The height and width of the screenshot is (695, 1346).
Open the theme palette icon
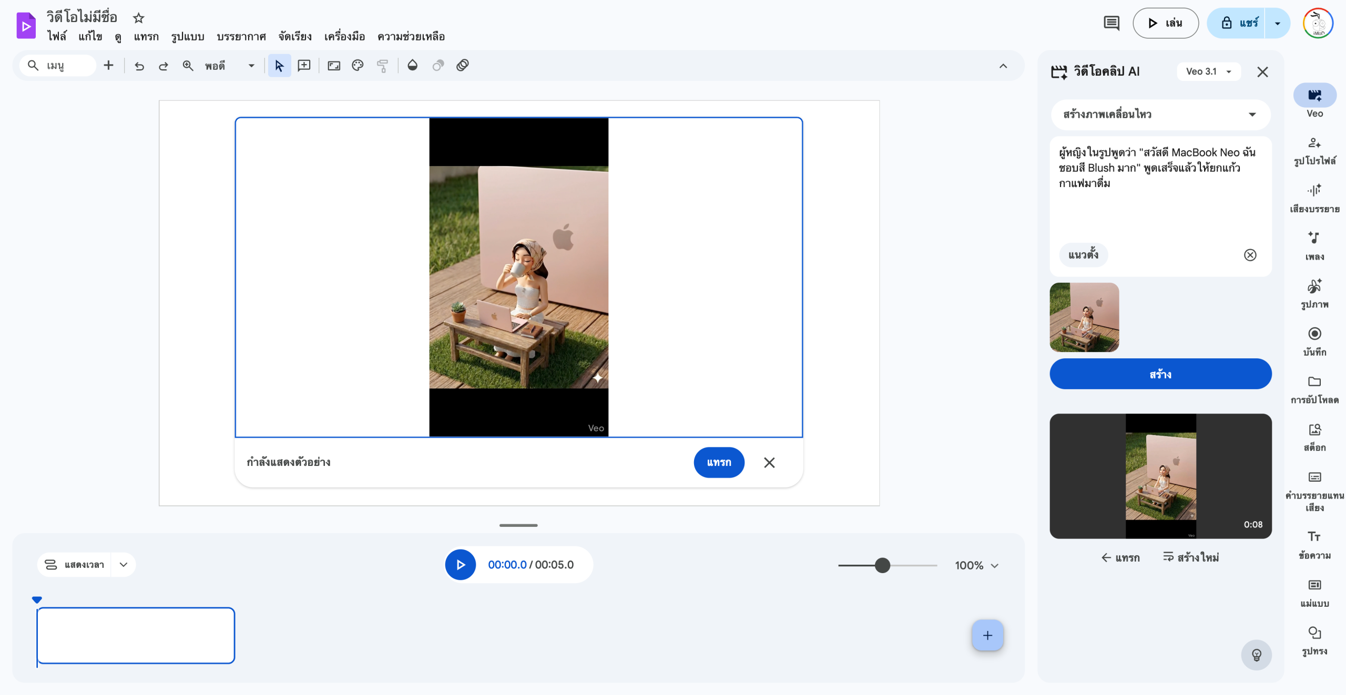coord(358,66)
